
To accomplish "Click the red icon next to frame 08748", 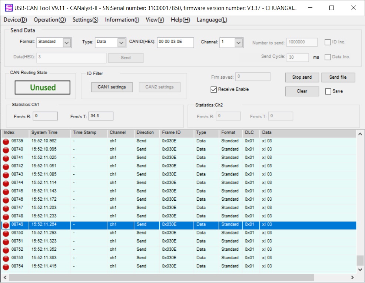I will (x=6, y=216).
